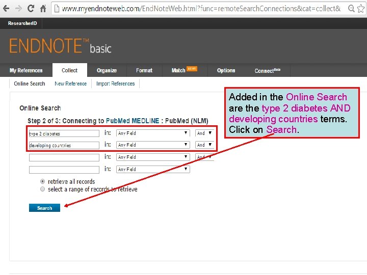The height and width of the screenshot is (275, 367).
Task: Select 'retrieve all records' radio button
Action: (42, 181)
